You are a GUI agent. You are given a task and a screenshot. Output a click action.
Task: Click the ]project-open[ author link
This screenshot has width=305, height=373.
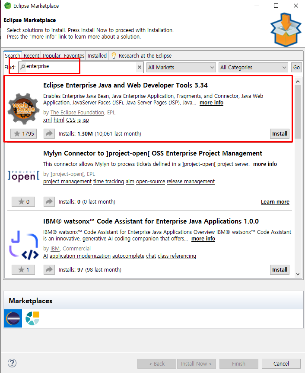pos(67,174)
